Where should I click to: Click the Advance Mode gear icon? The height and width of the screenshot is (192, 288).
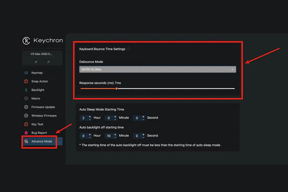tap(26, 141)
